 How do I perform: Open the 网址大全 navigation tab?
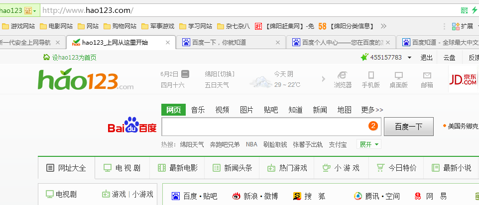coord(66,168)
